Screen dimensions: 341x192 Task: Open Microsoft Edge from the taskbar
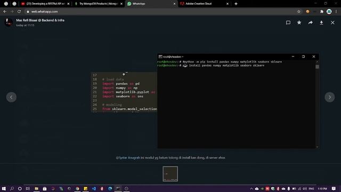(110, 188)
